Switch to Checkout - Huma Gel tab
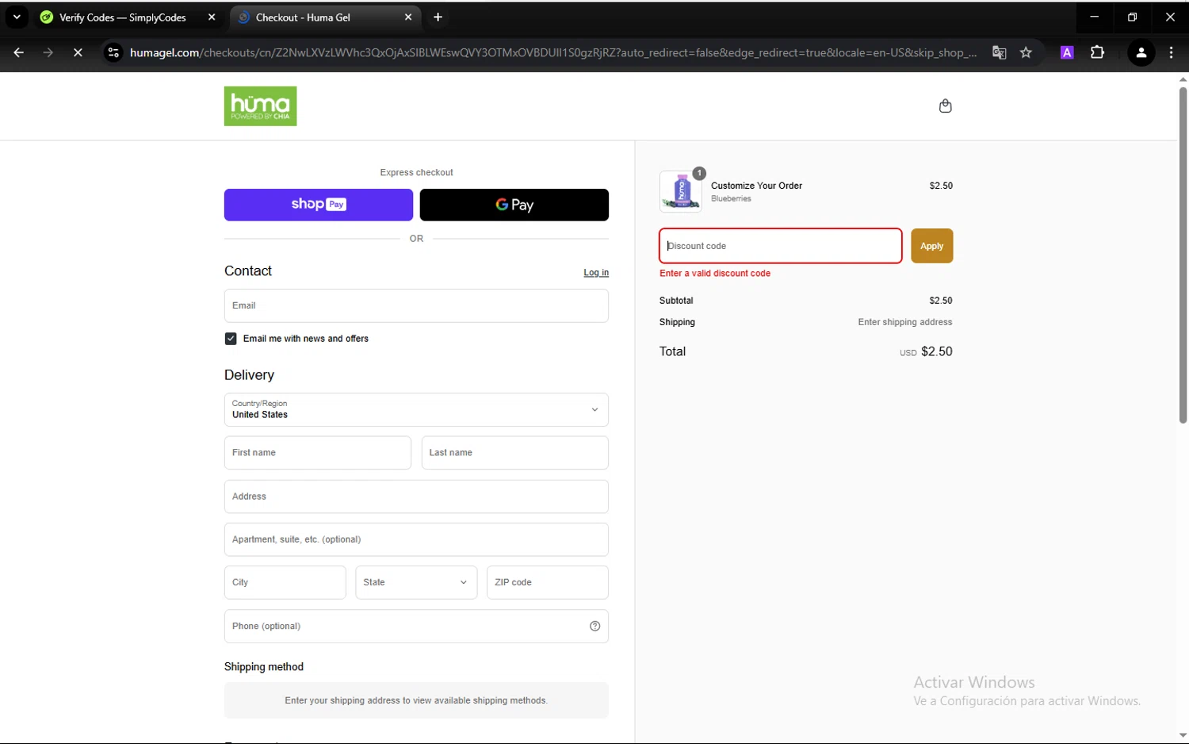The image size is (1189, 744). tap(326, 17)
